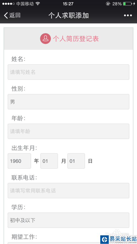The image size is (137, 244).
Task: Click the 联系电话 phone number field
Action: (68, 191)
